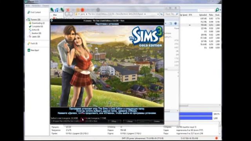Click the upper blue progress bar
This screenshot has width=251, height=141.
click(196, 114)
